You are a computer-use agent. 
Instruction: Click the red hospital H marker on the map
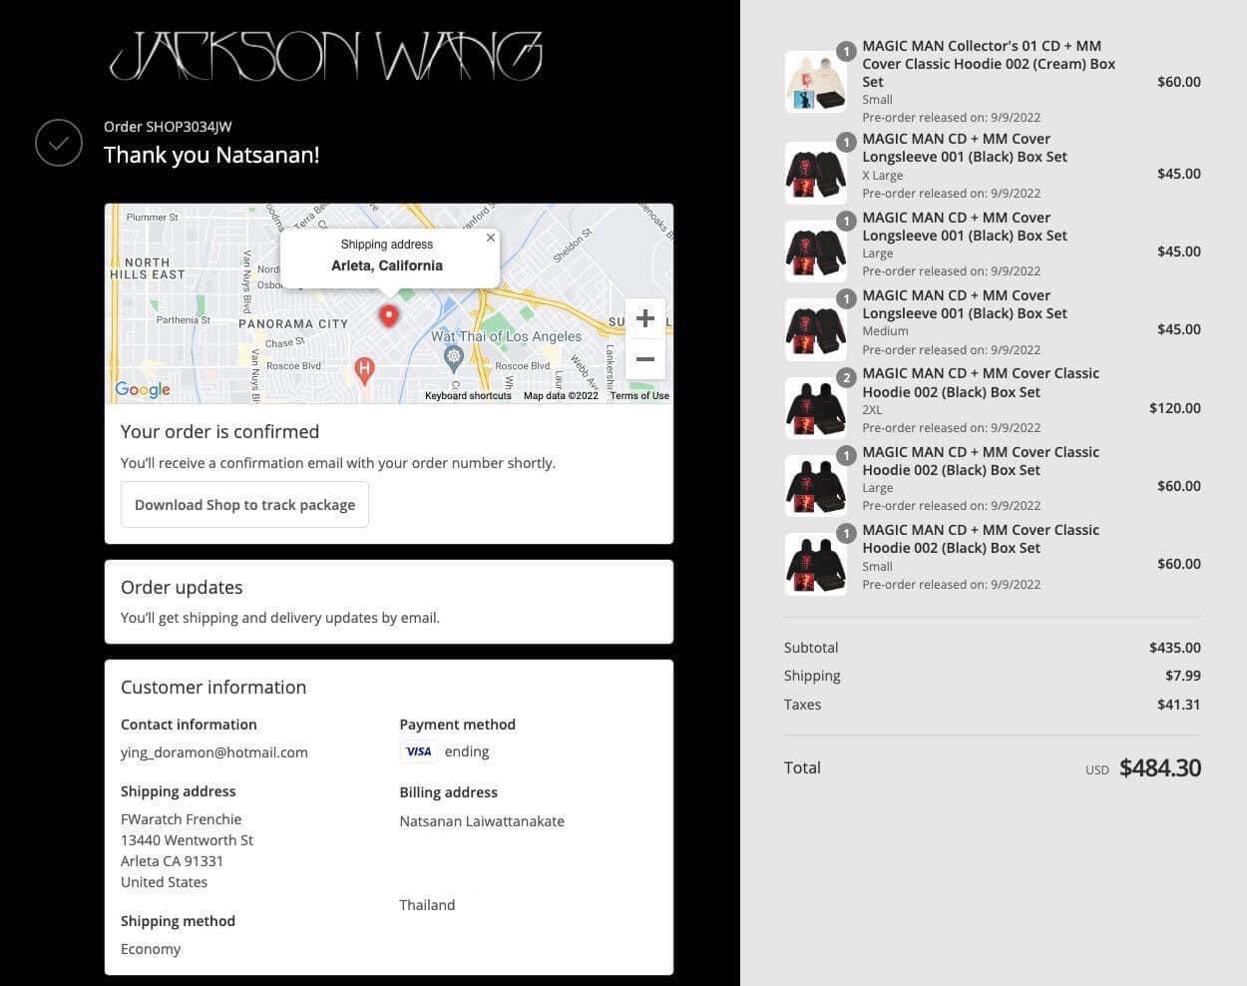coord(364,370)
